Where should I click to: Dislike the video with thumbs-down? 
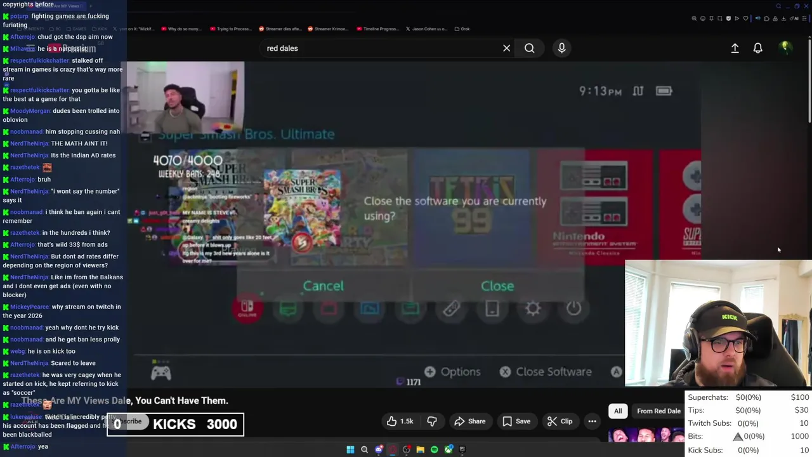click(x=432, y=421)
